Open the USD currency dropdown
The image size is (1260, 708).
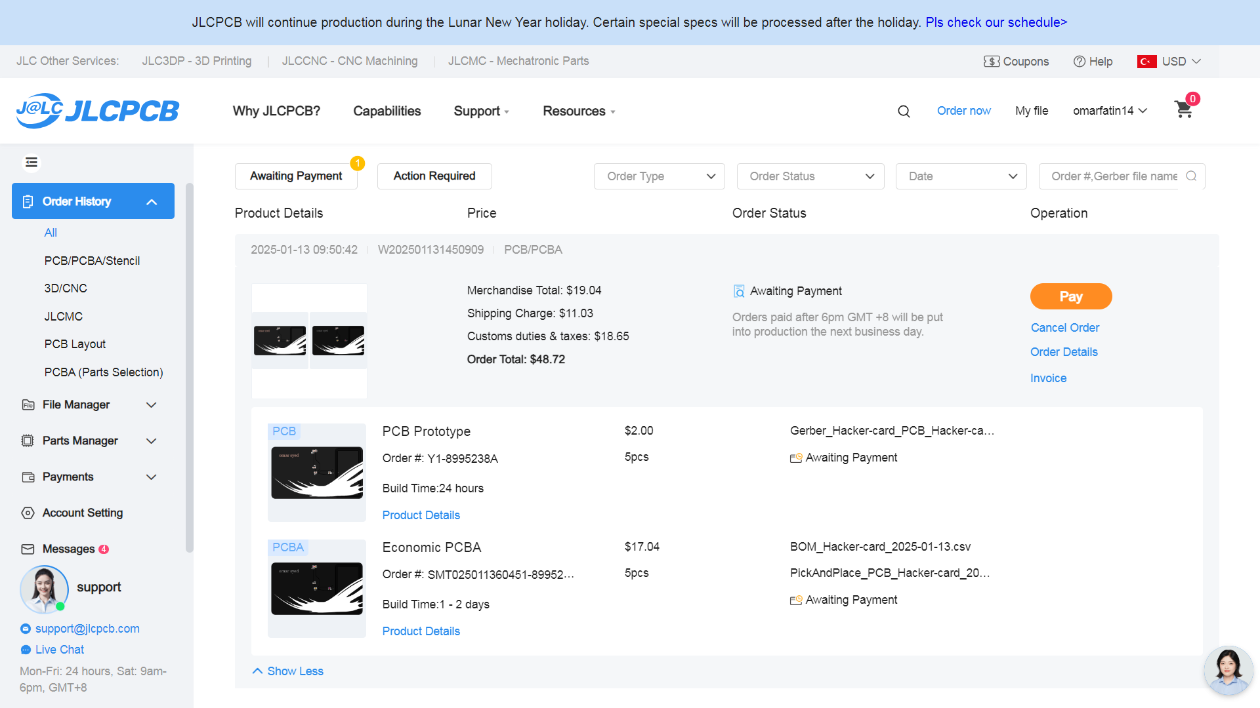coord(1181,62)
